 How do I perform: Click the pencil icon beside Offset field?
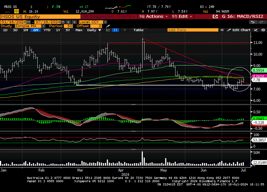(108, 26)
